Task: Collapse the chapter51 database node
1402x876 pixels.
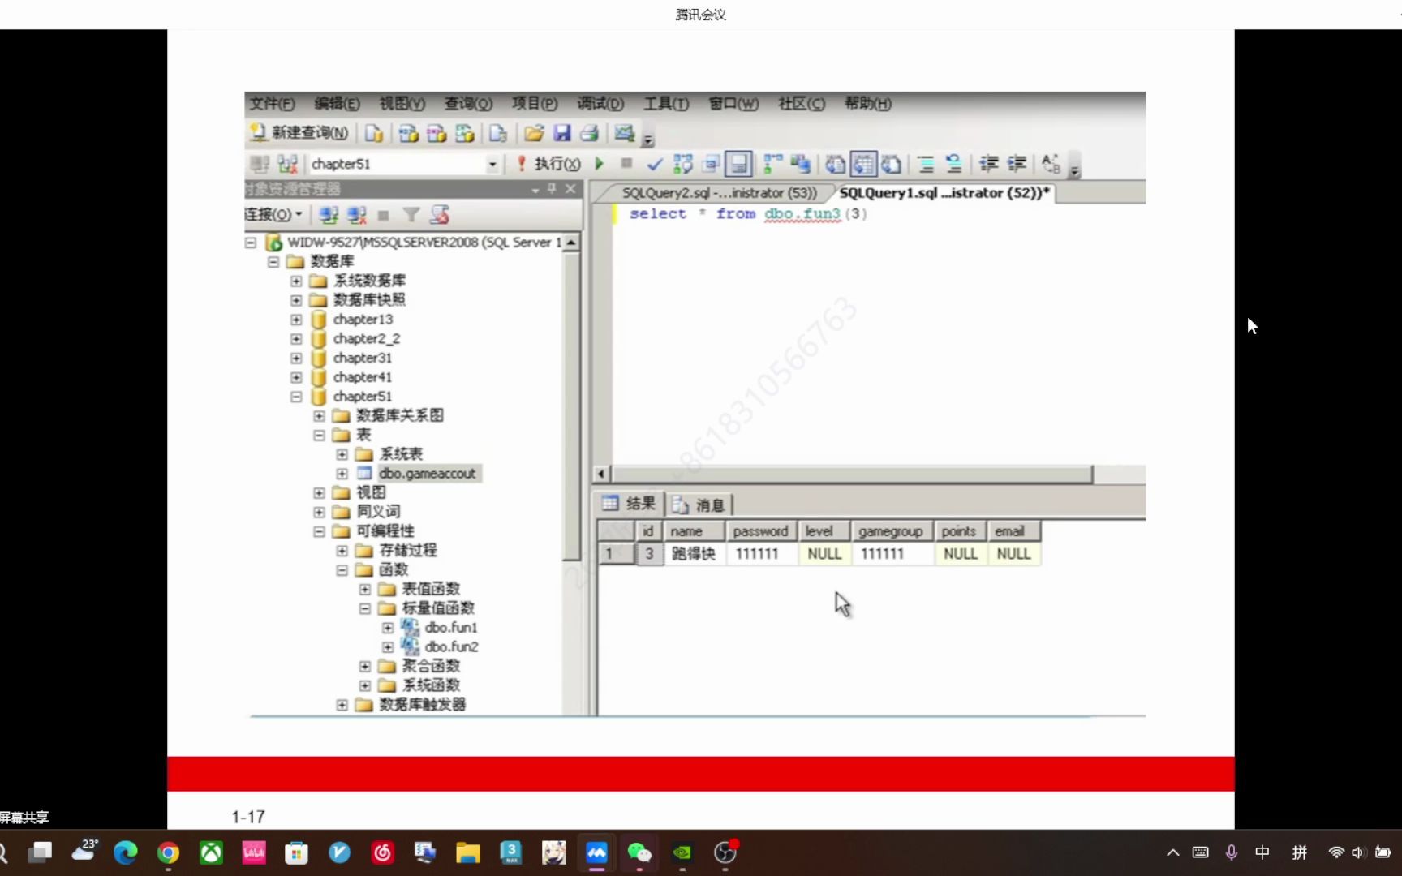Action: click(296, 397)
